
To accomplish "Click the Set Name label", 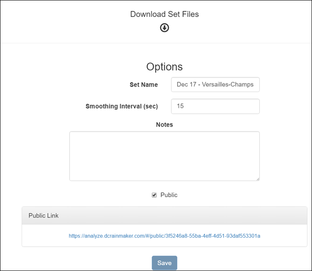I will coord(143,85).
